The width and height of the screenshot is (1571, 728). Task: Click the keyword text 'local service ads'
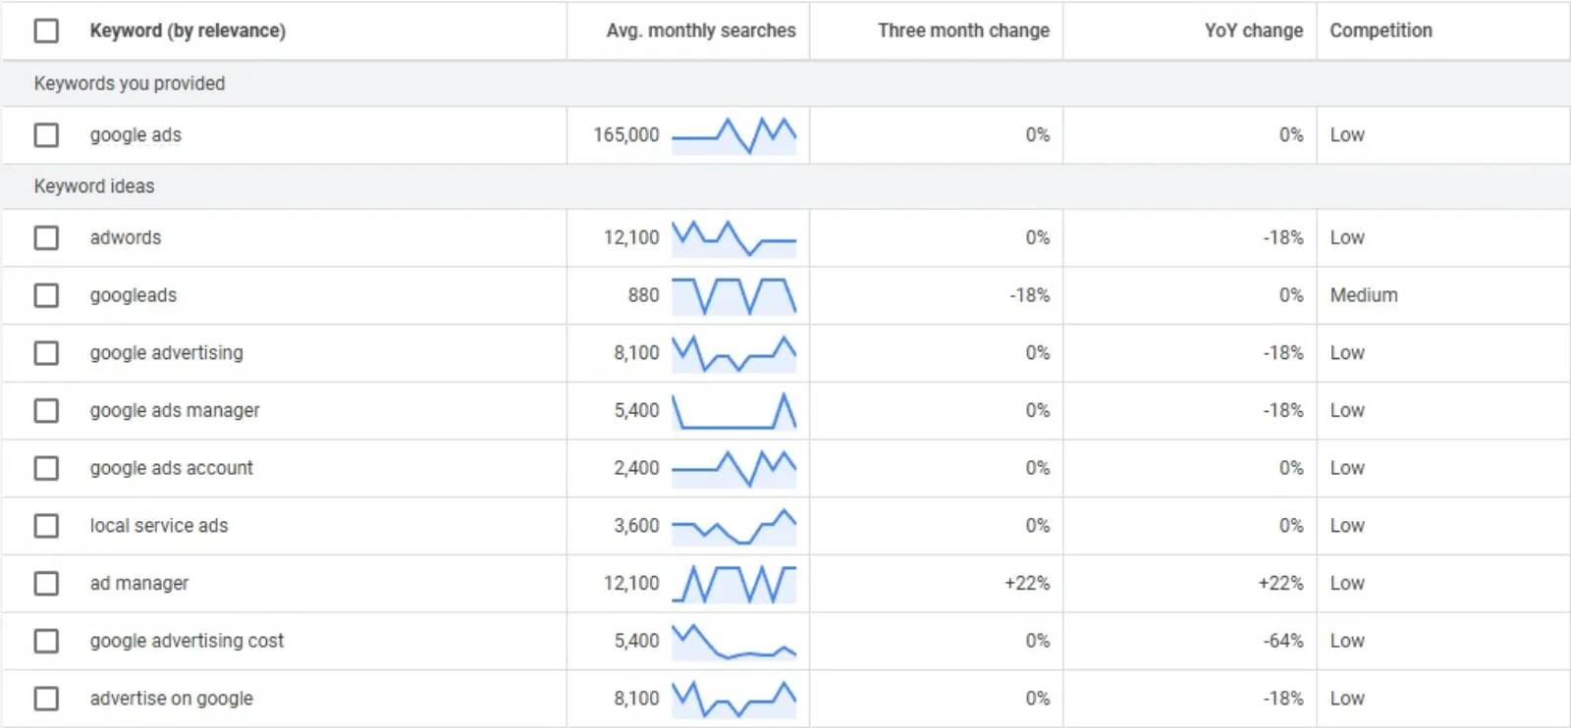159,526
